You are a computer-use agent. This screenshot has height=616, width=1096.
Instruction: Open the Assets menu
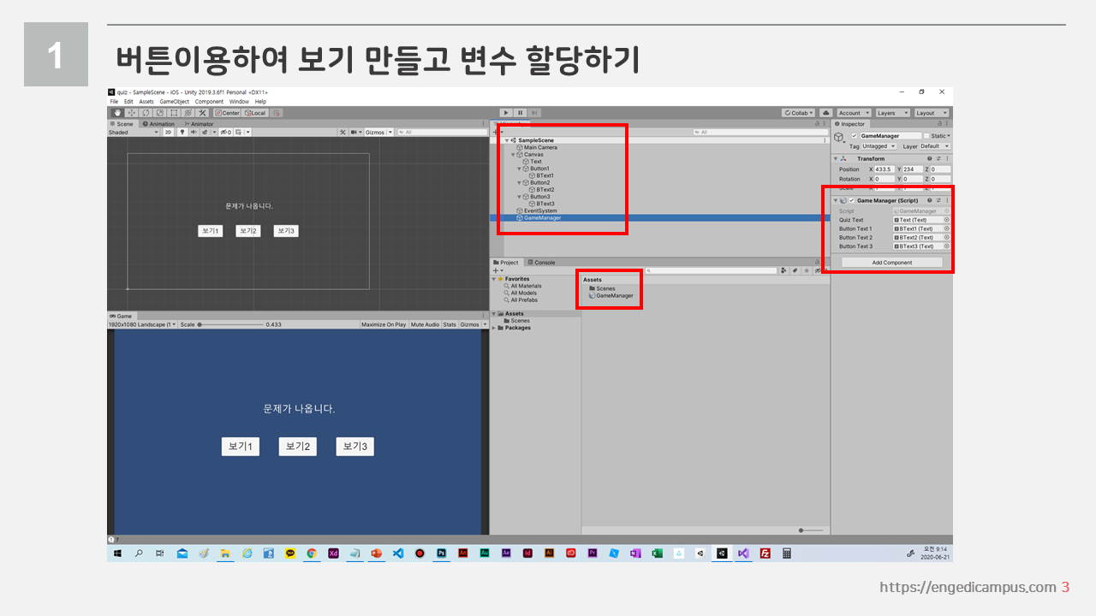pos(146,102)
